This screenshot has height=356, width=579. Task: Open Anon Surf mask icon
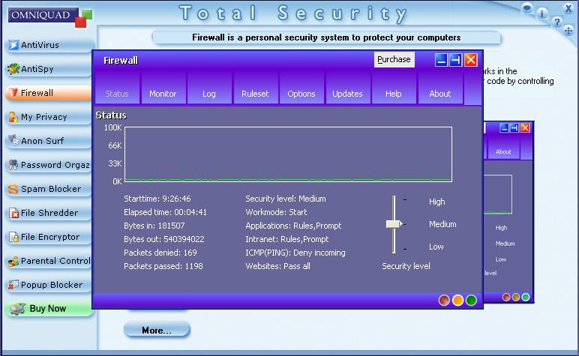click(x=13, y=141)
